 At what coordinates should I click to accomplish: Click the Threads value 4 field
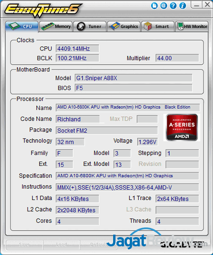[177, 221]
